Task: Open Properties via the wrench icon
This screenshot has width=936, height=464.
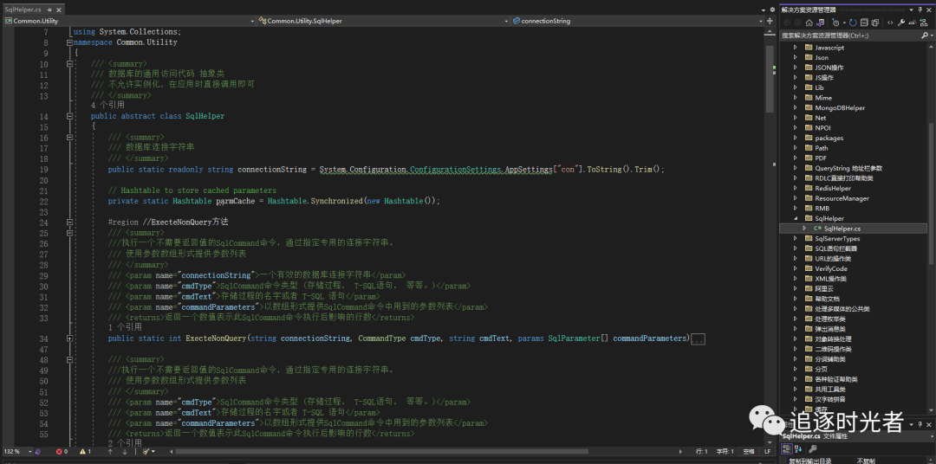Action: [901, 23]
